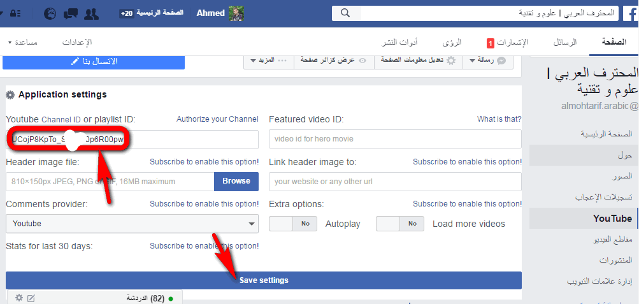This screenshot has height=304, width=639.
Task: Open the Comments provider Youtube dropdown
Action: (132, 224)
